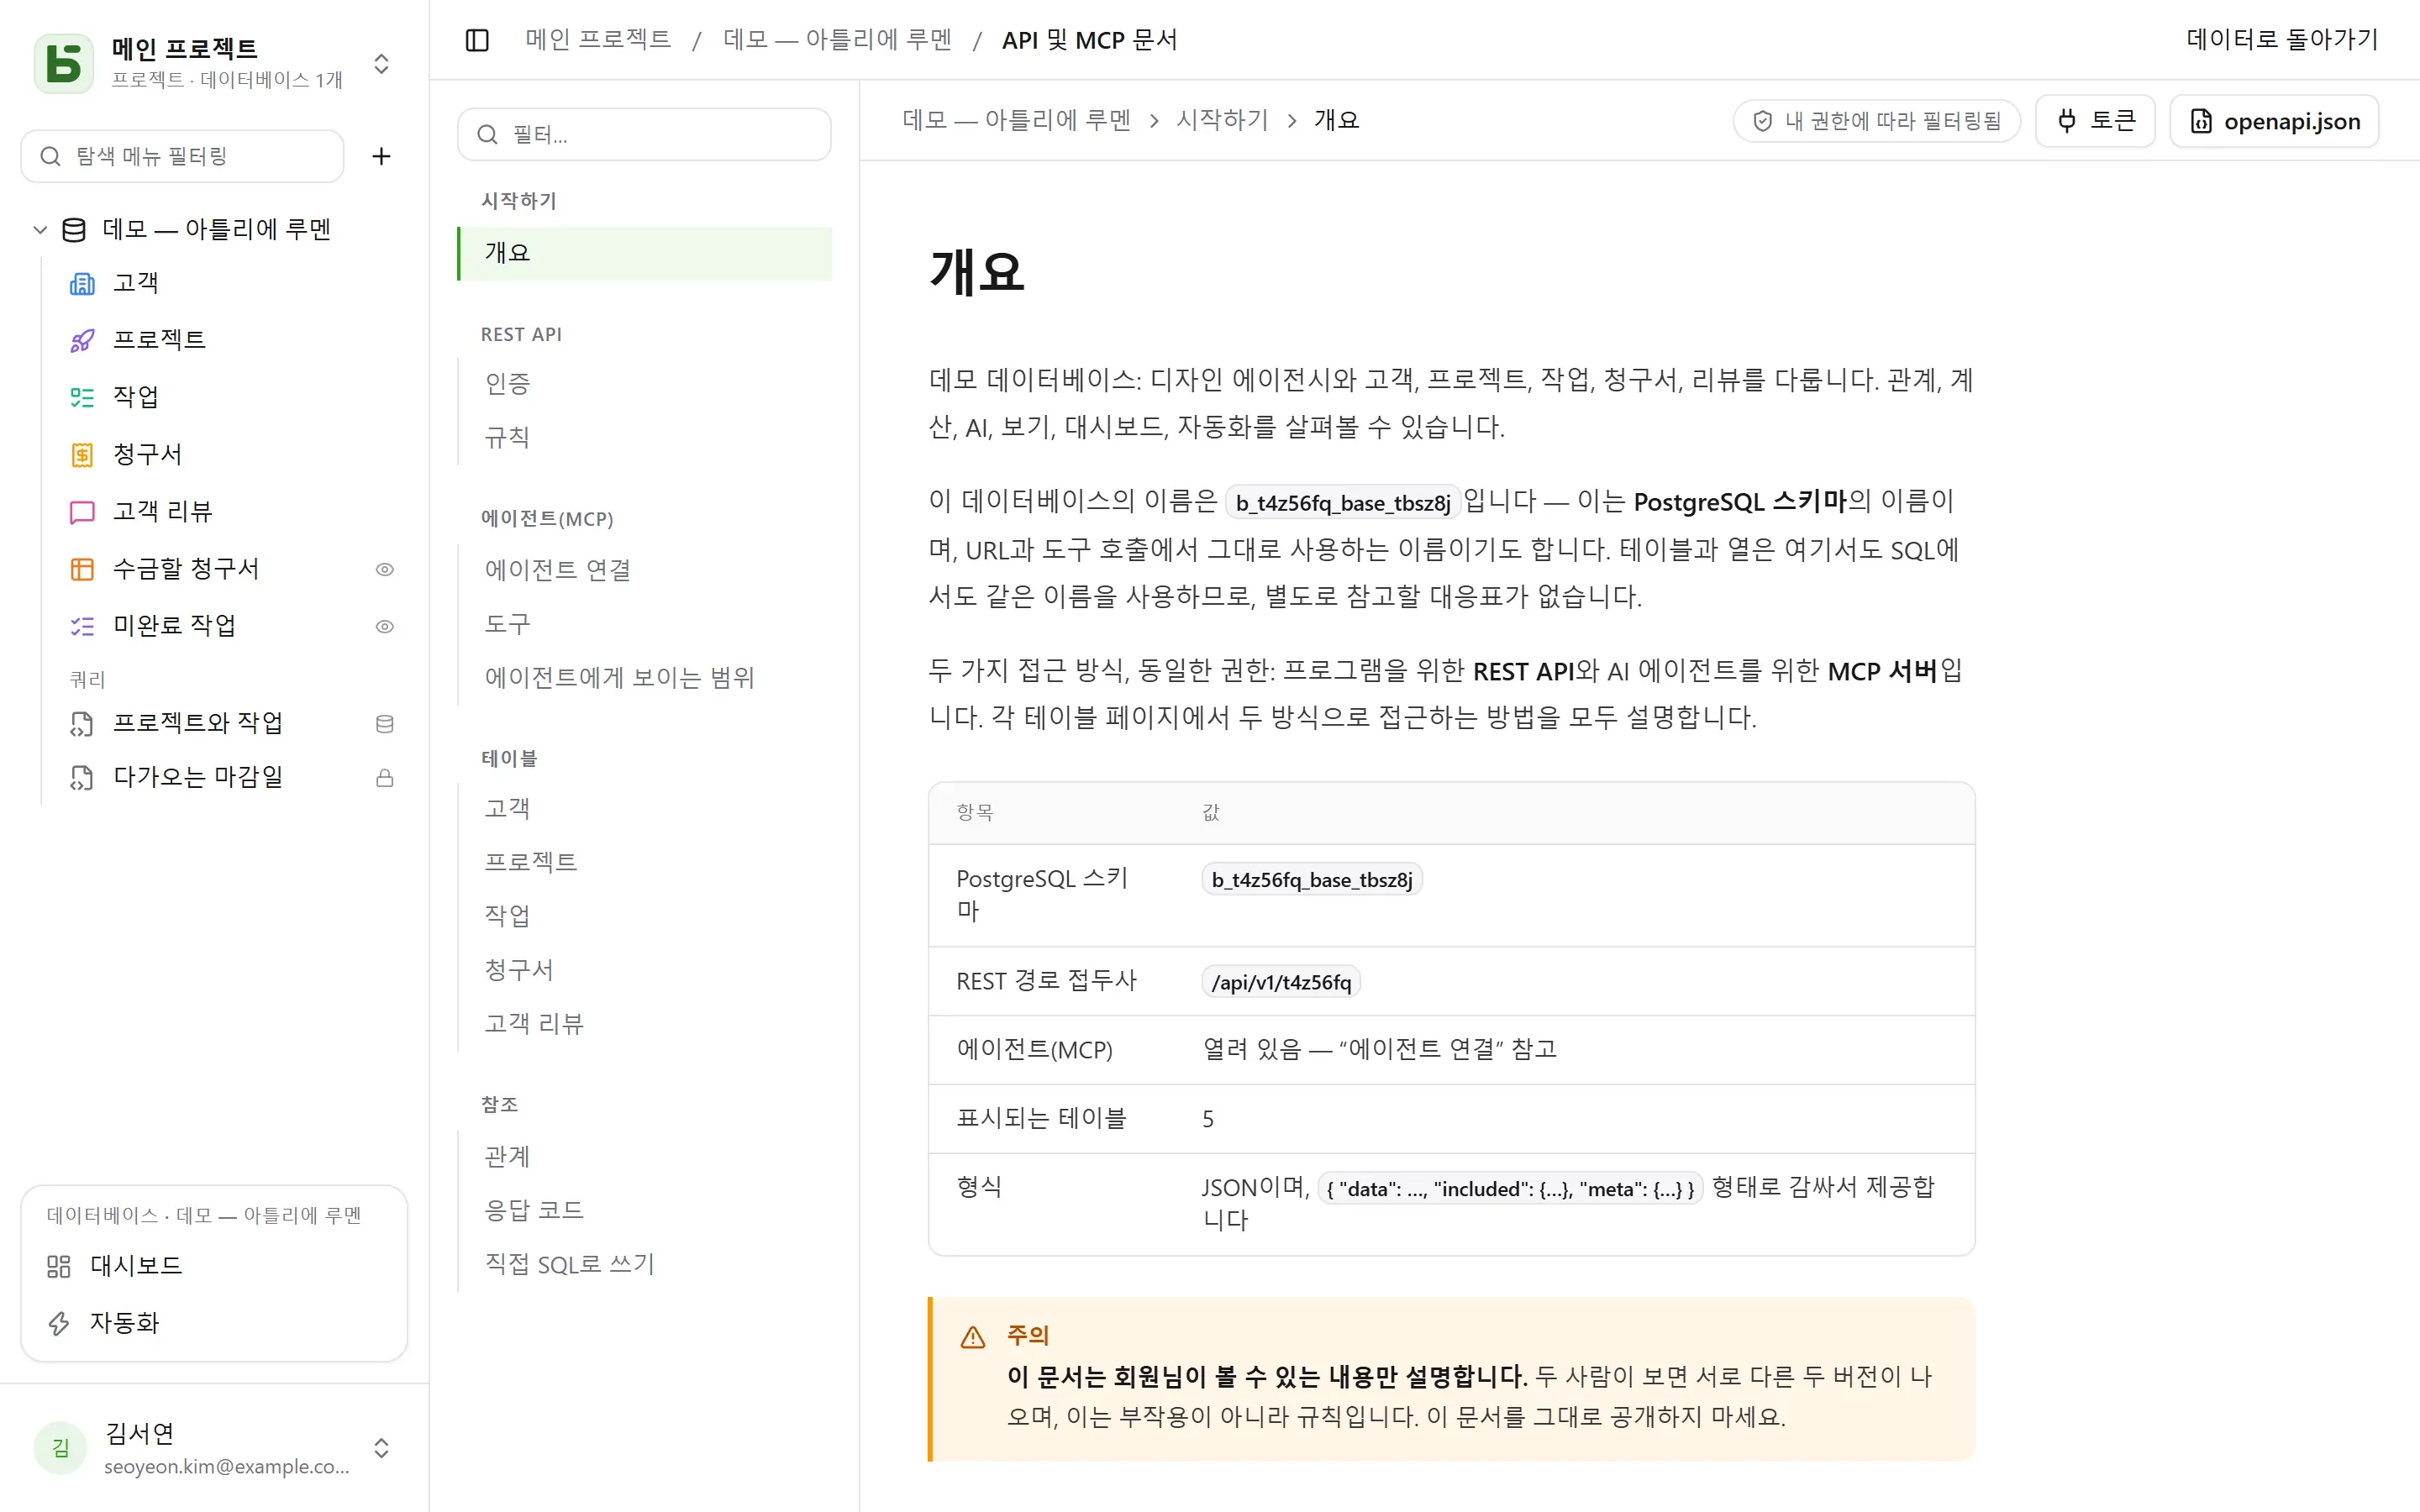Click the green project logo
This screenshot has height=1512, width=2420.
pos(64,63)
